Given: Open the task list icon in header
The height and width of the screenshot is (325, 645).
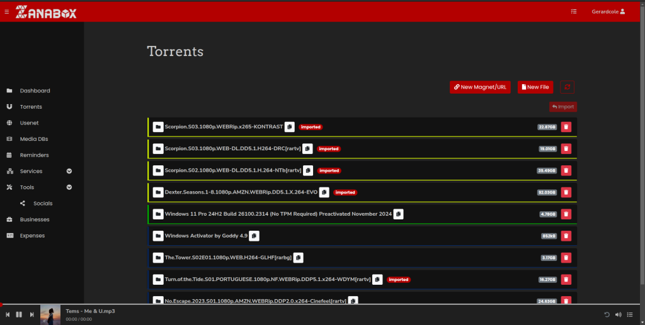Looking at the screenshot, I should (573, 11).
